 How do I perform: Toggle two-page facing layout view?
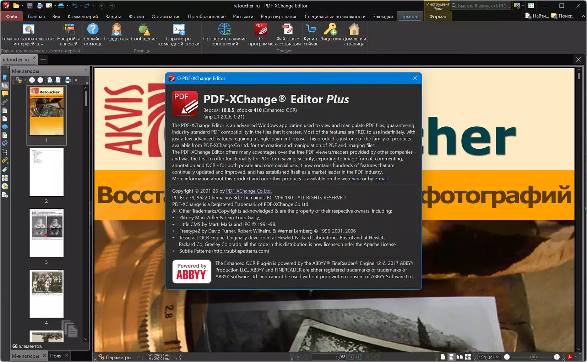(x=460, y=357)
